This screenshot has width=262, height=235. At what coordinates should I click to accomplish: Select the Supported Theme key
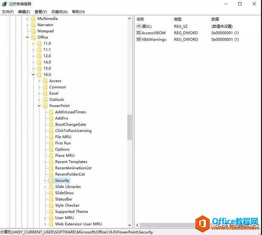pos(72,212)
